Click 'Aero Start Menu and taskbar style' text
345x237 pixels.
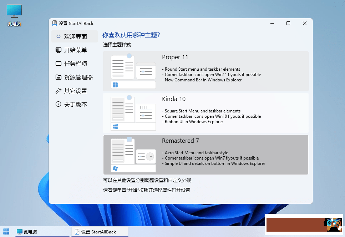click(x=196, y=153)
